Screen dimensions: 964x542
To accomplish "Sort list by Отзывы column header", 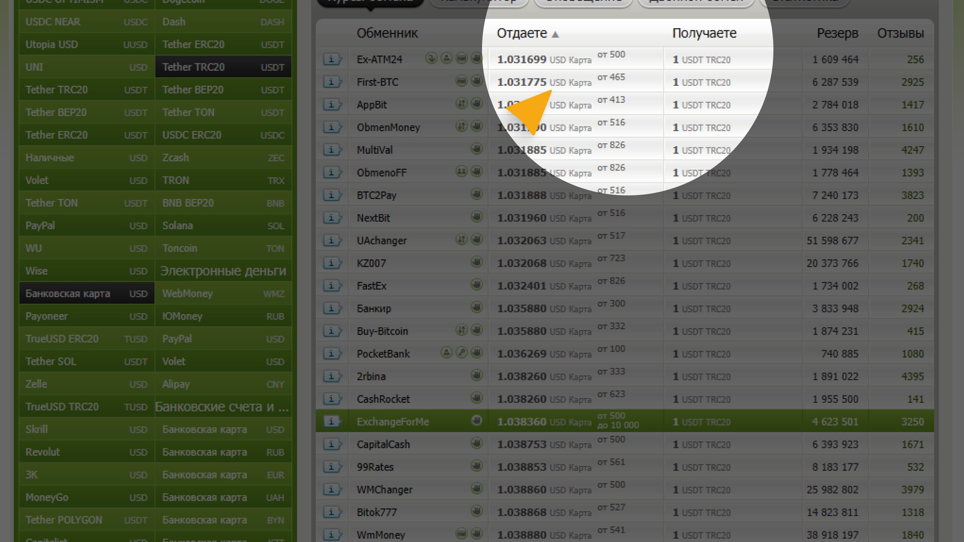I will pyautogui.click(x=900, y=33).
